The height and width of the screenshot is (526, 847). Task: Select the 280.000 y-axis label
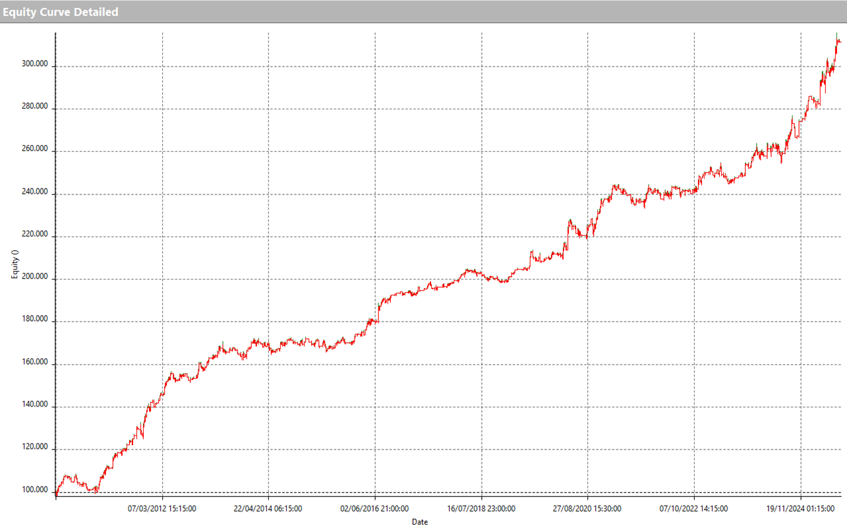[35, 107]
